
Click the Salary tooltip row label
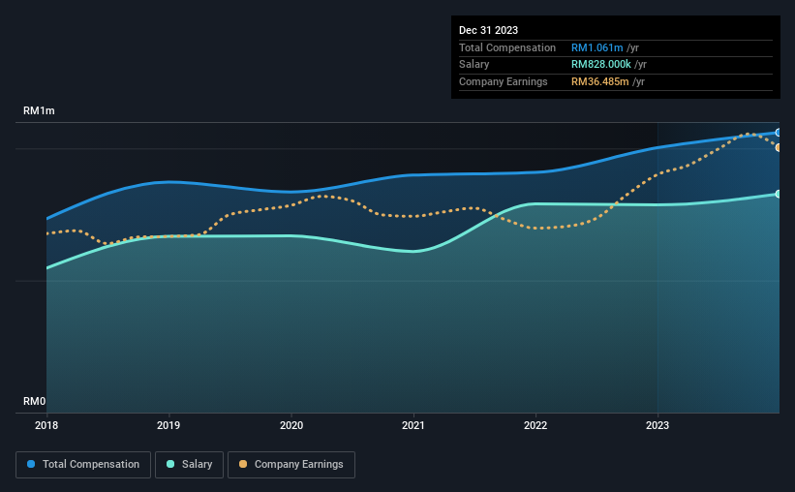[x=474, y=65]
